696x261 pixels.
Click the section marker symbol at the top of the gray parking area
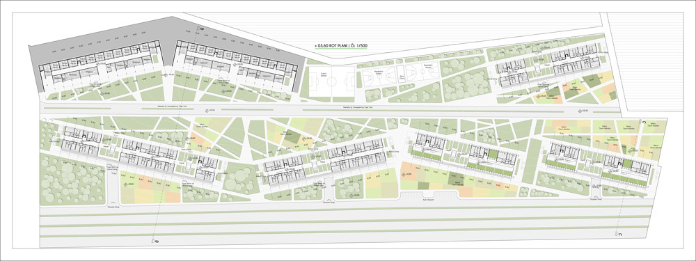pyautogui.click(x=200, y=29)
